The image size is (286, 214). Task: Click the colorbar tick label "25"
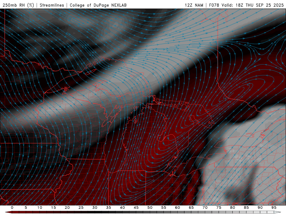[x=81, y=208]
